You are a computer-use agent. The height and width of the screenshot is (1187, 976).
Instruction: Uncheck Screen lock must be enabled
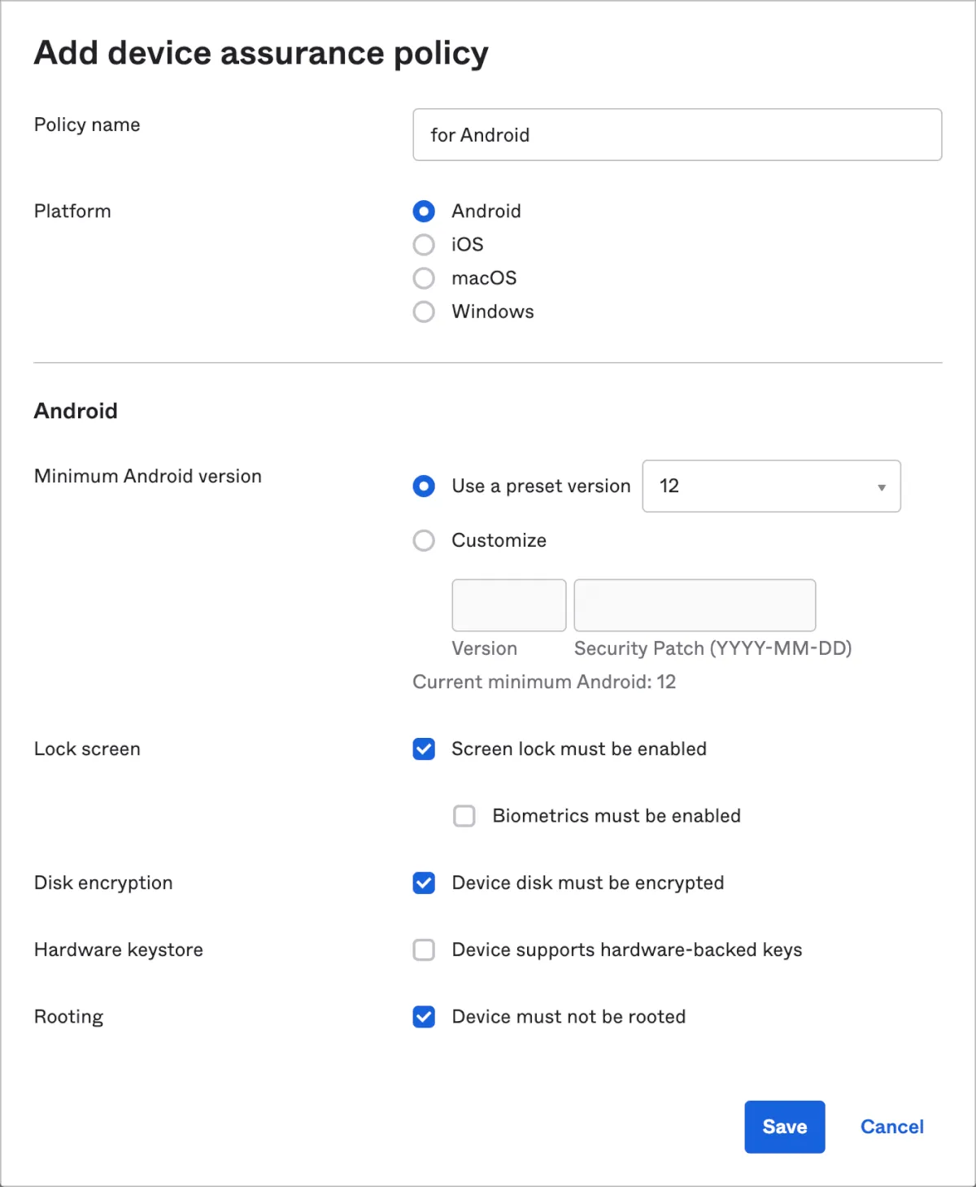click(424, 749)
